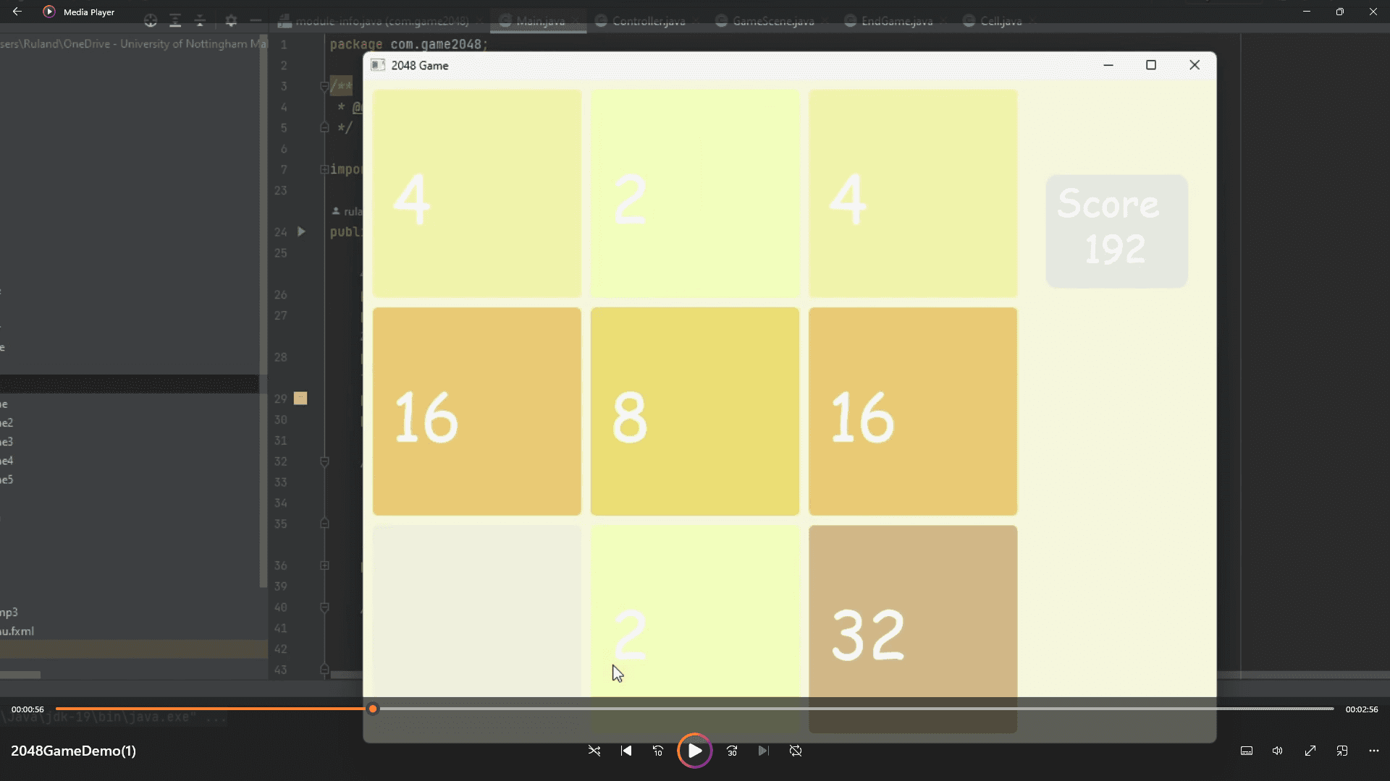Click the package com.game2048 code line
Image resolution: width=1390 pixels, height=781 pixels.
point(409,44)
